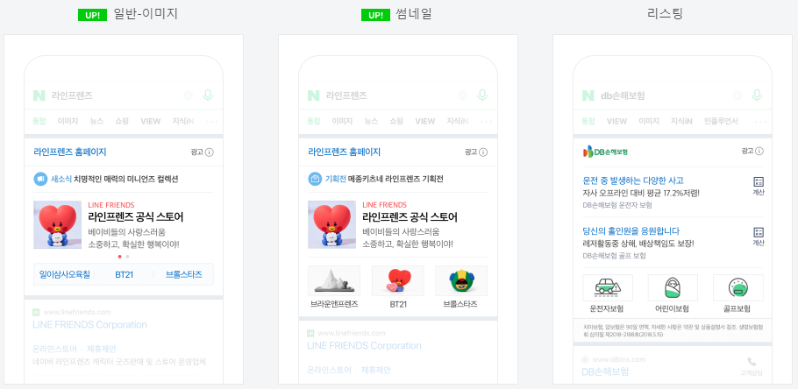This screenshot has height=389, width=798.
Task: Open LINE FRIENDS Corporation link in the 일반-이미지 mockup
Action: click(89, 324)
